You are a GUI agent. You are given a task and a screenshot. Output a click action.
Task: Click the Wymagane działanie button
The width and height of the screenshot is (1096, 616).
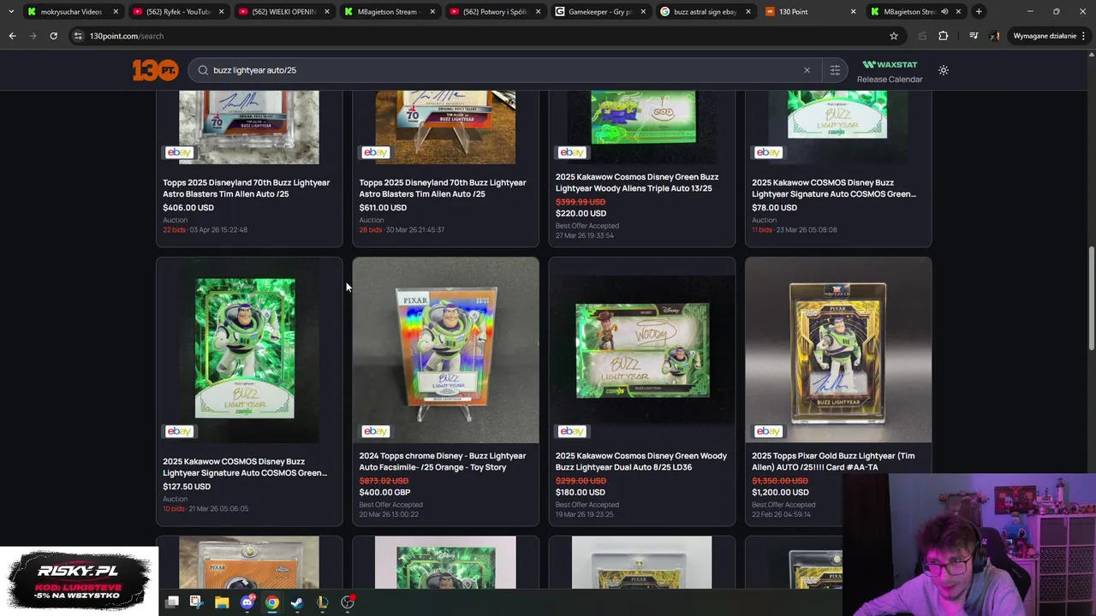pyautogui.click(x=1049, y=36)
